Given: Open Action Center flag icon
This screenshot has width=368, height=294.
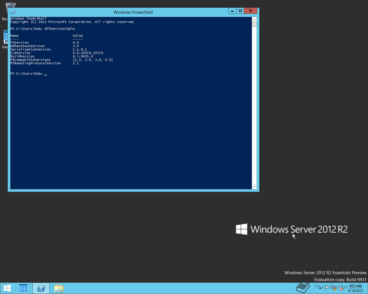Looking at the screenshot, I should [x=327, y=289].
